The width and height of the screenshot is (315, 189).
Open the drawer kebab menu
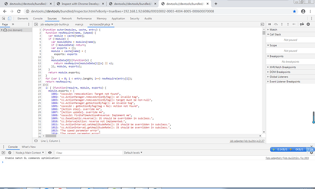tap(3, 147)
